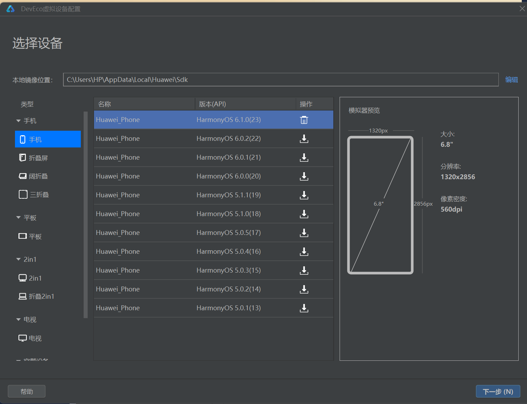Viewport: 527px width, 404px height.
Task: Select the 手机 phone device type
Action: pyautogui.click(x=48, y=139)
